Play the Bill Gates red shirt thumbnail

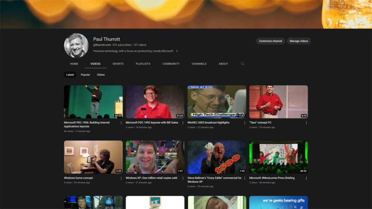[x=155, y=102]
